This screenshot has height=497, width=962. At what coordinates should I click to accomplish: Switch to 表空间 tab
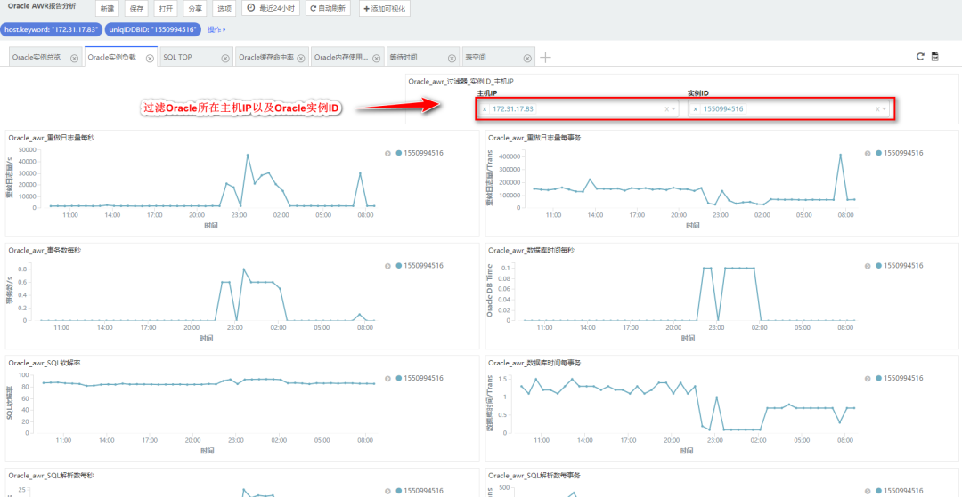coord(476,58)
